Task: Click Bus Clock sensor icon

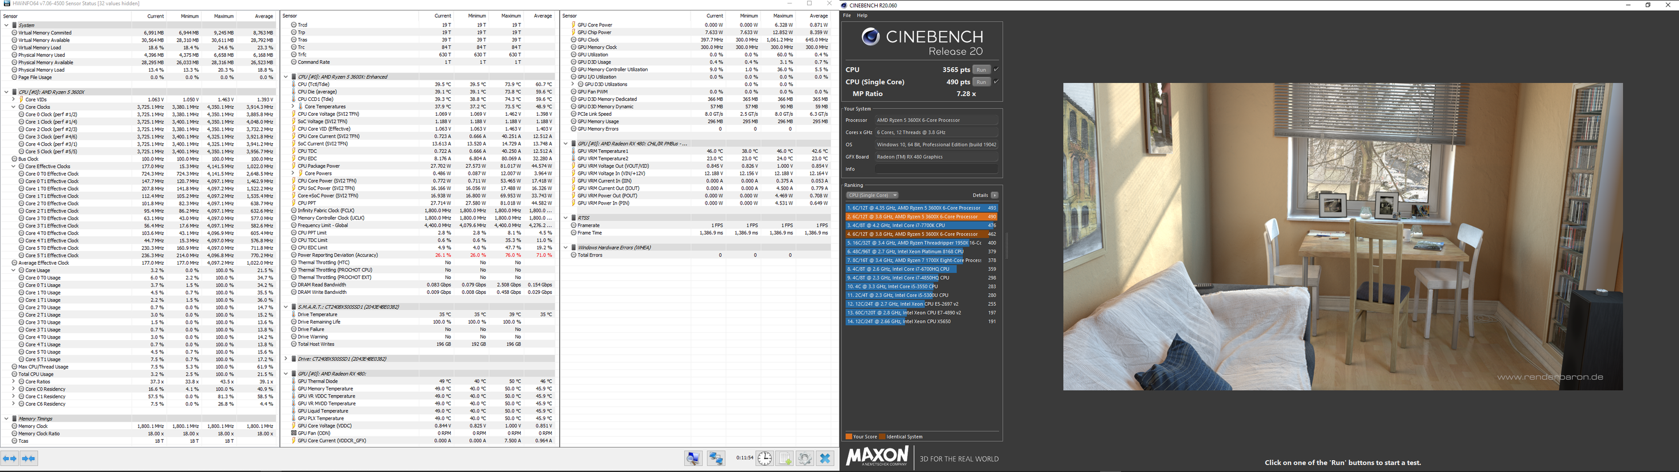Action: (x=14, y=159)
